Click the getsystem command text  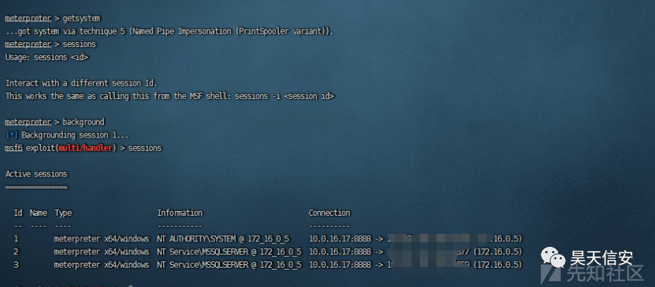point(82,19)
